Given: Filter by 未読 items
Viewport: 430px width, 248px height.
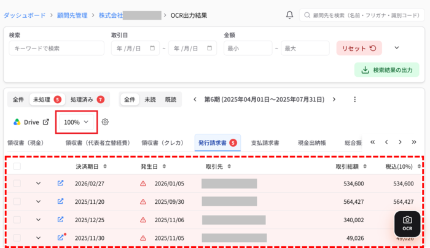Looking at the screenshot, I should click(150, 99).
